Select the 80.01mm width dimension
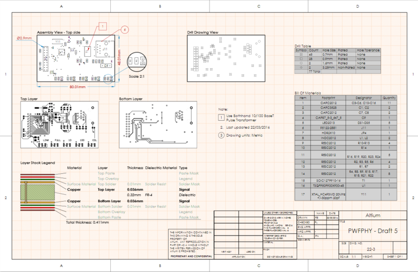 tap(78, 87)
